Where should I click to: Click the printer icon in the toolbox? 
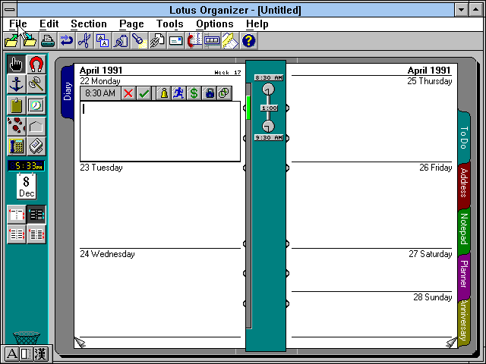pos(36,146)
